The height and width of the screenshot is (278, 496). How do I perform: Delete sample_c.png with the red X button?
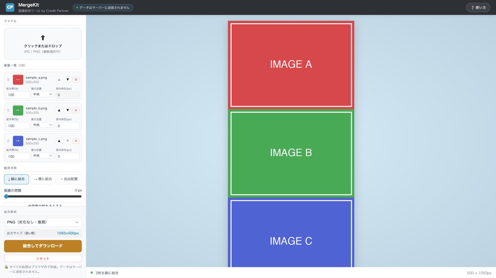pos(76,141)
